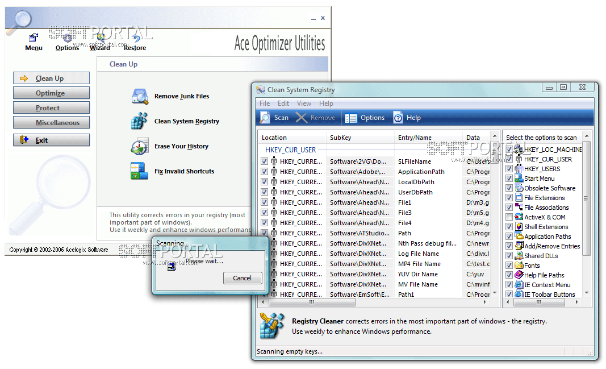Click the HKEY_LOC_MACHINE computer icon

point(519,150)
